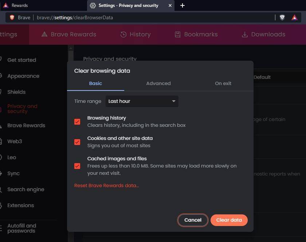
Task: Expand Autofill and passwords sidebar section
Action: (x=21, y=228)
